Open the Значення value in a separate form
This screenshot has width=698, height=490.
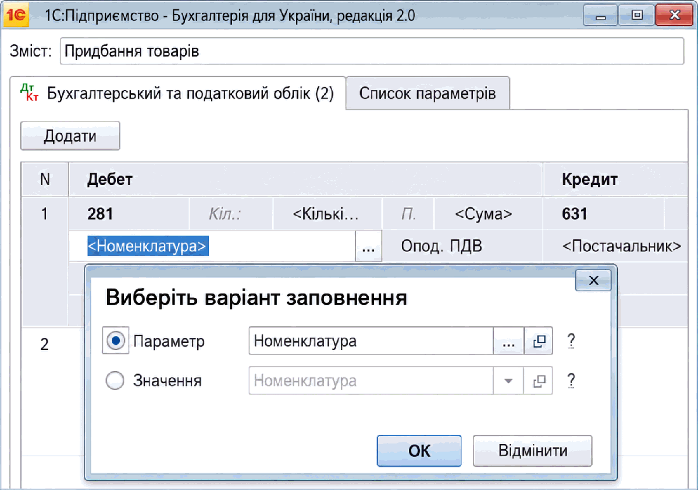point(539,381)
